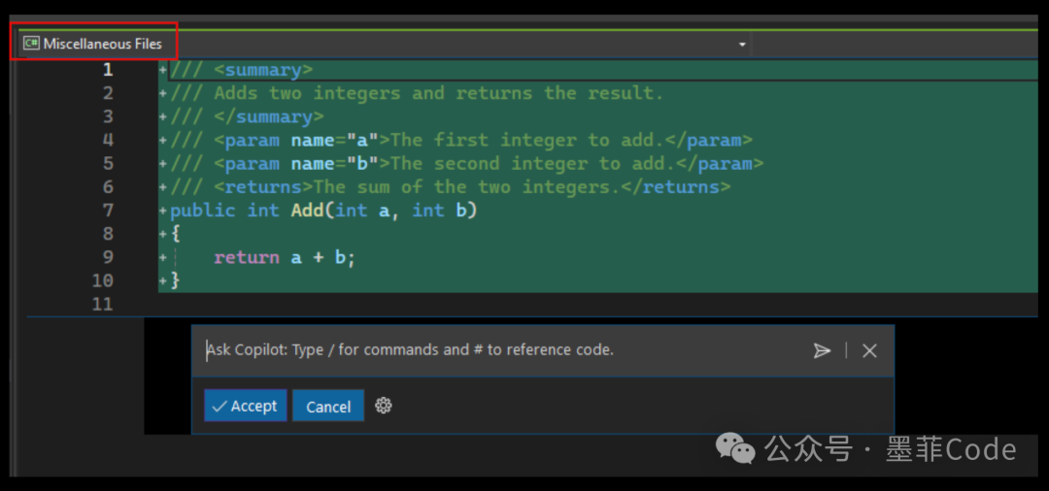Close the Ask Copilot inline chat
The height and width of the screenshot is (491, 1049).
[869, 350]
